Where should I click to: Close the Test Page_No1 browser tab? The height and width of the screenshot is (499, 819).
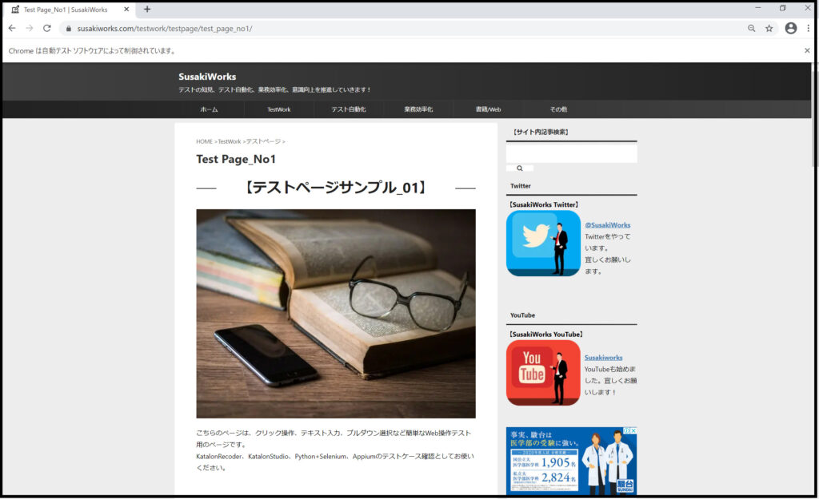click(126, 9)
